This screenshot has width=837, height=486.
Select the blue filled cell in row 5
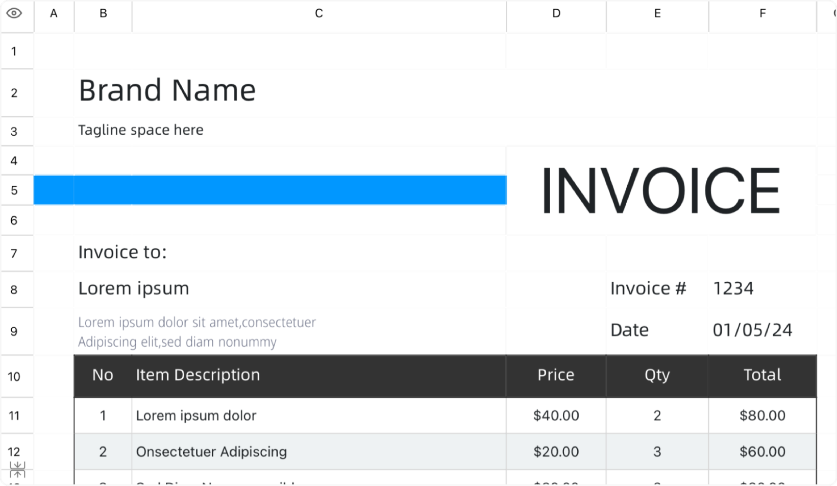[x=270, y=190]
